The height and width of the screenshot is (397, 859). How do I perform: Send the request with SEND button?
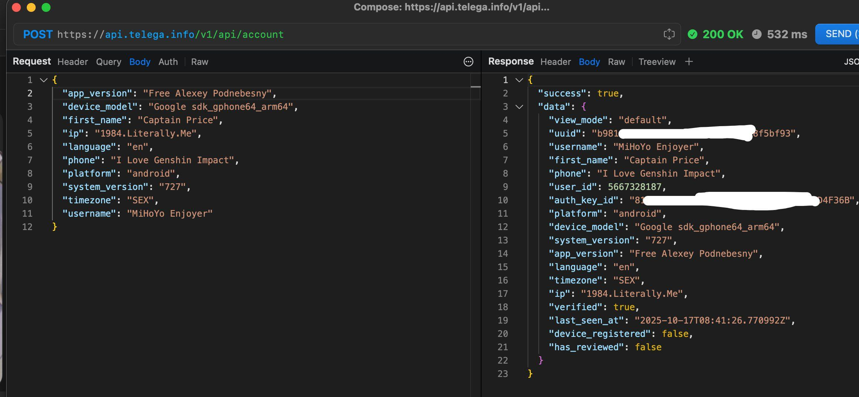[x=837, y=34]
